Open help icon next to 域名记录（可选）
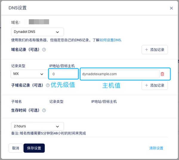Image resolution: width=179 pixels, height=160 pixels. pos(44,50)
